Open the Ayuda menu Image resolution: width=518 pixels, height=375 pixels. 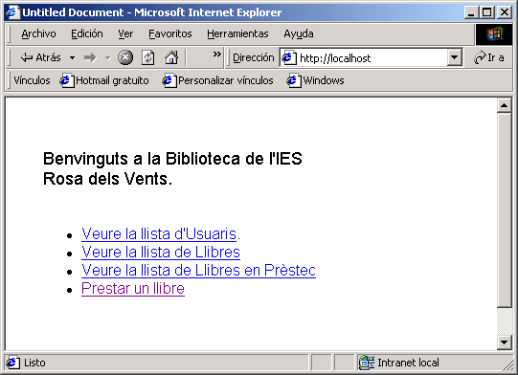[x=299, y=33]
